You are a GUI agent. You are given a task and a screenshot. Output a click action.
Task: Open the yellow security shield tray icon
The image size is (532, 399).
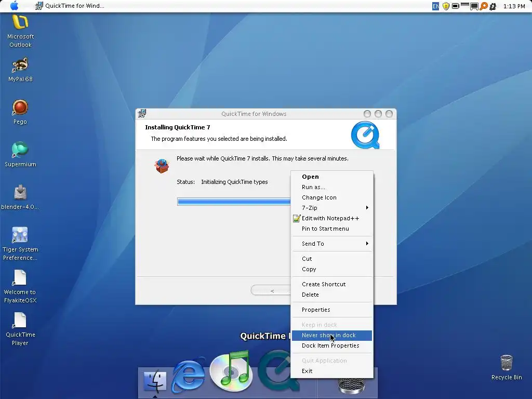click(x=446, y=6)
